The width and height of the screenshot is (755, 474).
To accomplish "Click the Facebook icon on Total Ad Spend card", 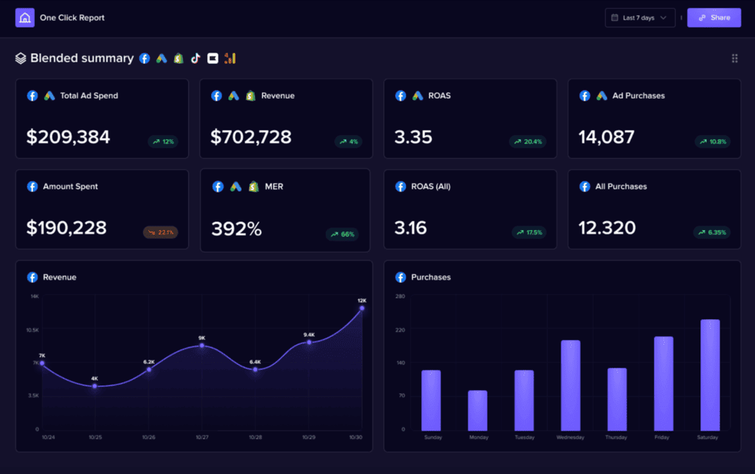I will tap(32, 96).
